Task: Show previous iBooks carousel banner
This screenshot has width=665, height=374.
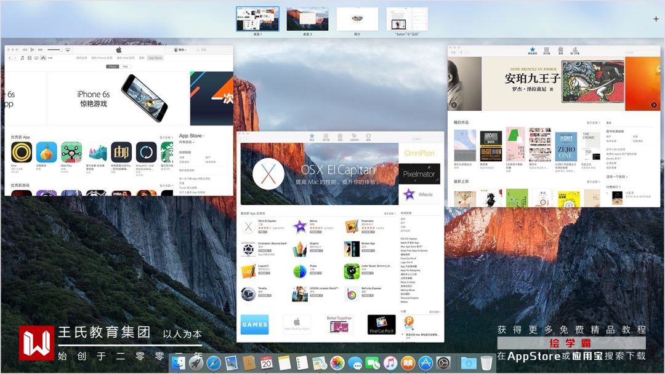Action: [x=454, y=105]
